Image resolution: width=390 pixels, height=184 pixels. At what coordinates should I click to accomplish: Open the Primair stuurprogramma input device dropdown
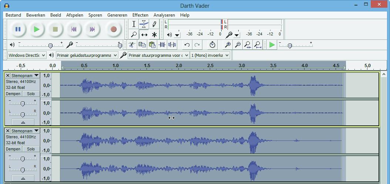[x=158, y=55]
